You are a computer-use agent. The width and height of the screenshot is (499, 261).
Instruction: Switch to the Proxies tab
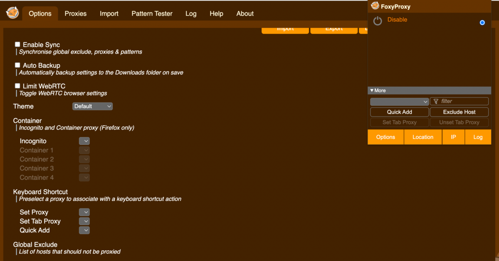click(x=75, y=14)
